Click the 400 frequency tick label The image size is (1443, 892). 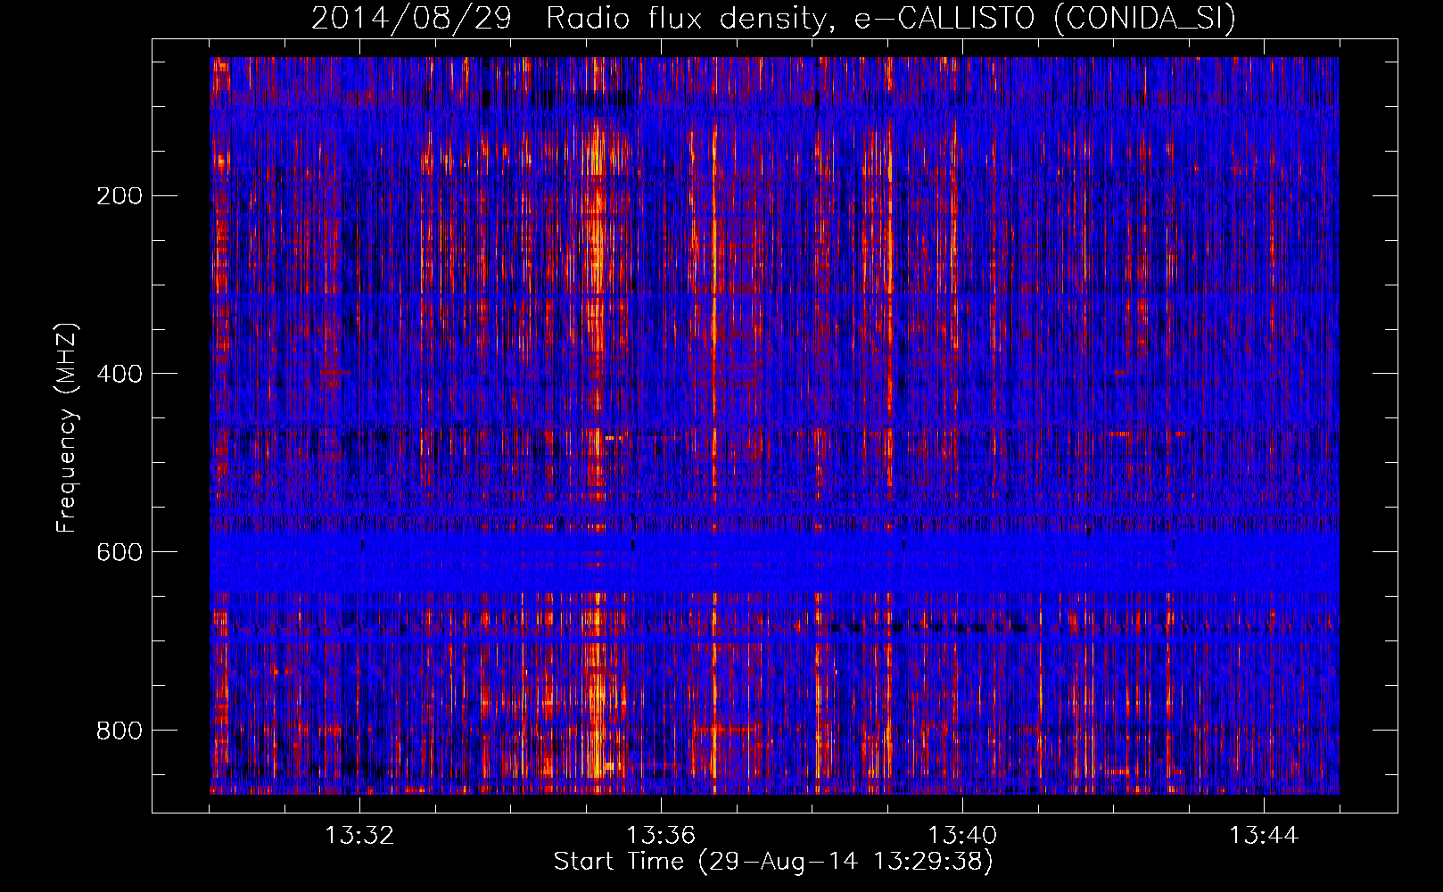tap(119, 374)
